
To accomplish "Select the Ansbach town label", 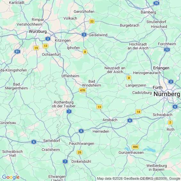I will pyautogui.click(x=110, y=120).
